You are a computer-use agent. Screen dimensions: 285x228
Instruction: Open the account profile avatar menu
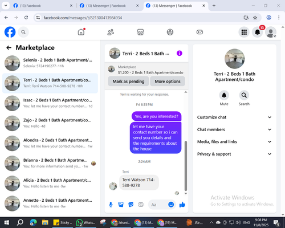(x=271, y=32)
